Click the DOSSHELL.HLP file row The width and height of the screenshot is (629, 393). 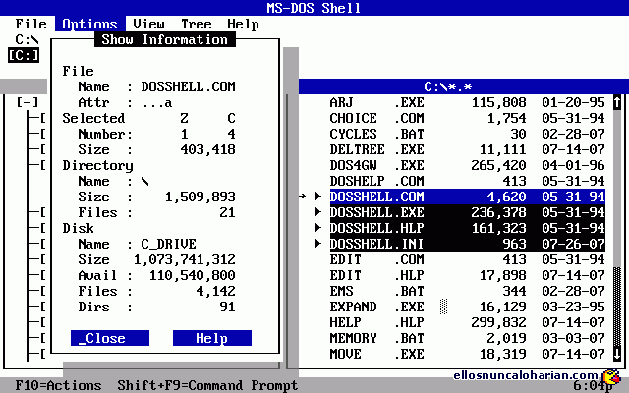(x=468, y=228)
